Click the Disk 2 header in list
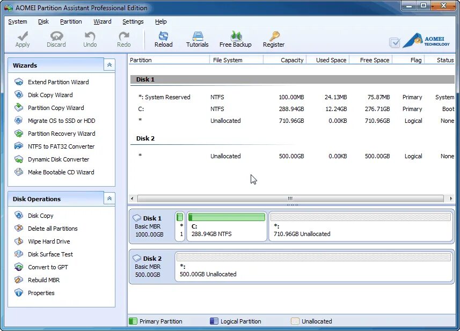This screenshot has height=331, width=460. pyautogui.click(x=145, y=138)
